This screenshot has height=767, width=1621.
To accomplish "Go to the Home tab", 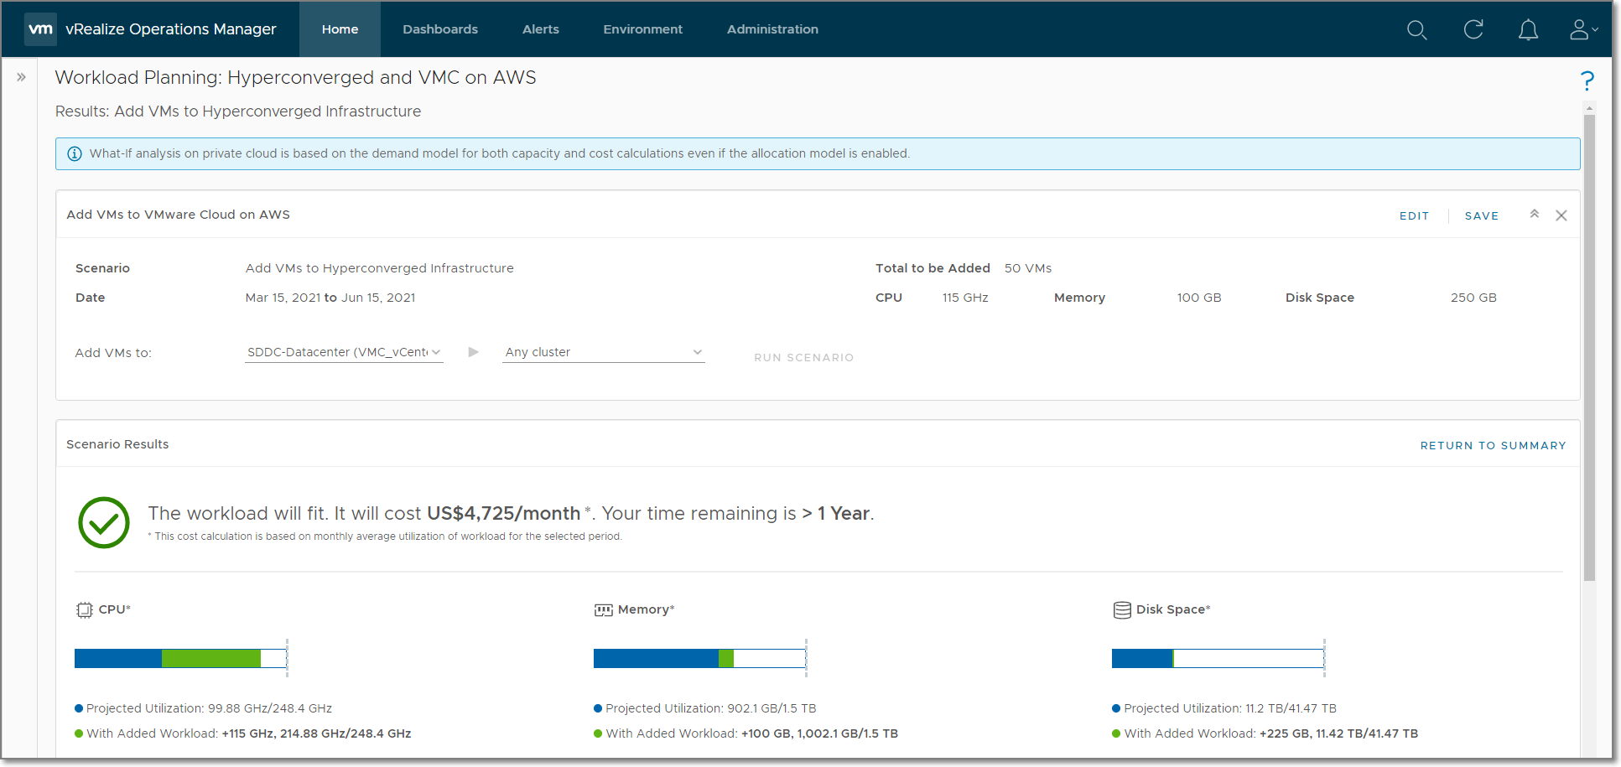I will coord(340,29).
